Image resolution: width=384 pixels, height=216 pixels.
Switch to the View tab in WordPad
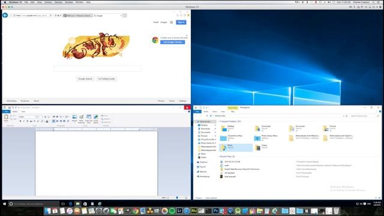pos(23,112)
